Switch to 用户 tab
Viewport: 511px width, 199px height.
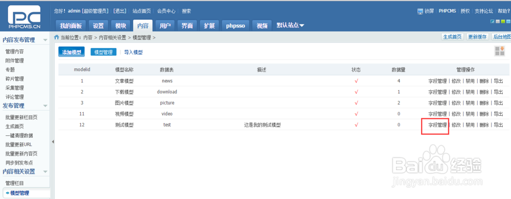[165, 26]
